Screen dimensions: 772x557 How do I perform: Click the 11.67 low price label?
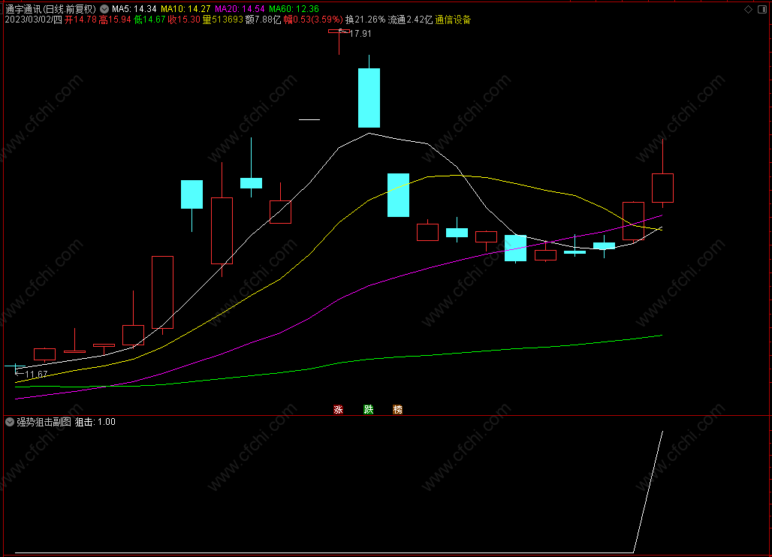(x=36, y=374)
